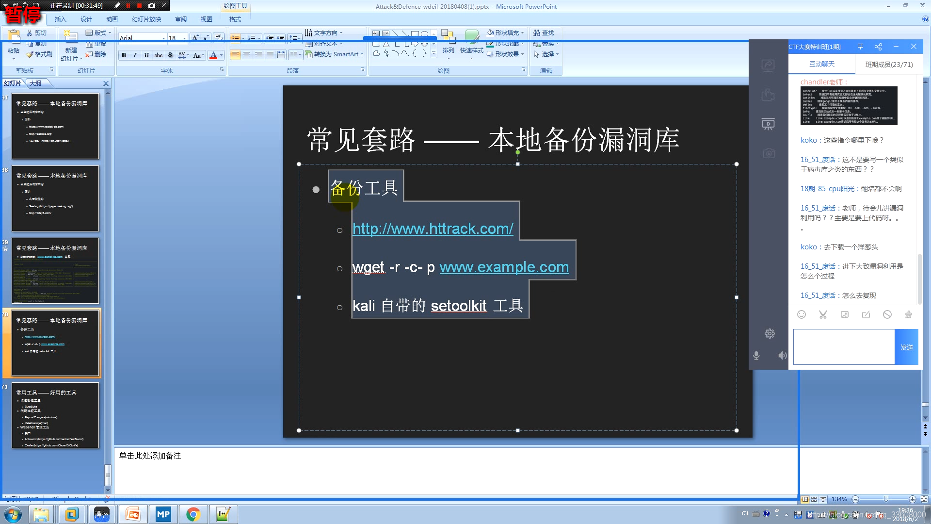
Task: Click the scissors screenshot icon in chat
Action: (823, 314)
